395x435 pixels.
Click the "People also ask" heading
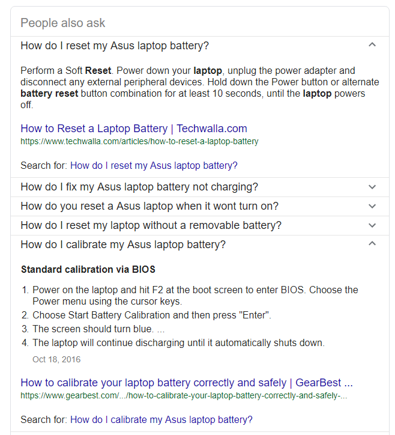pyautogui.click(x=62, y=23)
